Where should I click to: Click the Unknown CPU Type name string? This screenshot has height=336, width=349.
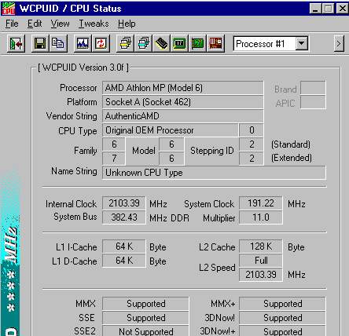pyautogui.click(x=214, y=173)
